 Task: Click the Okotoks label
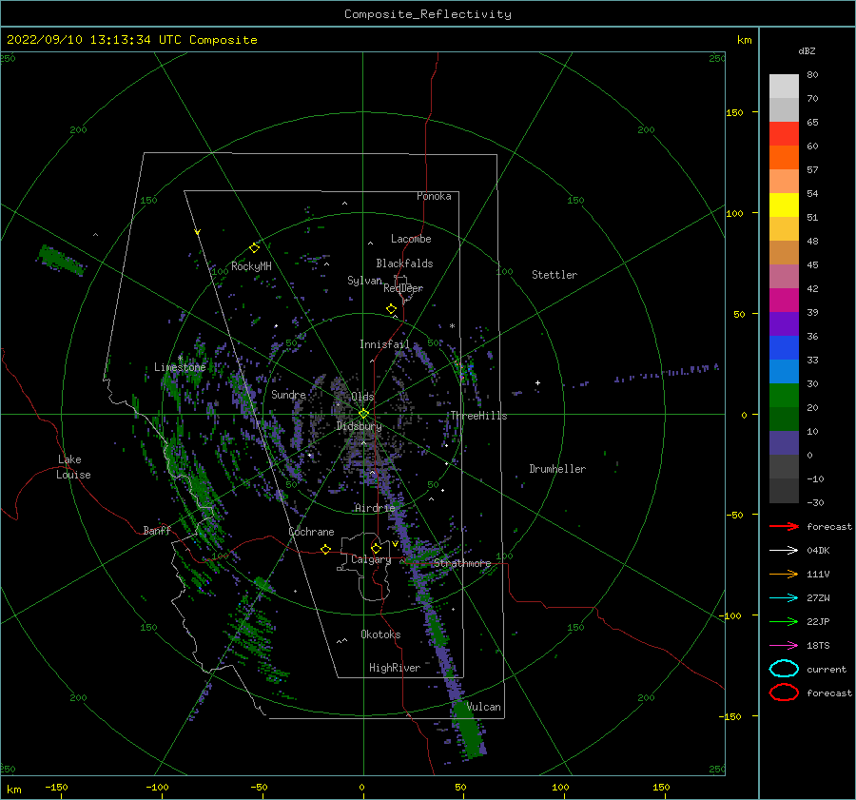pyautogui.click(x=380, y=634)
